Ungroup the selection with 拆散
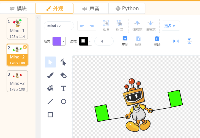This screenshot has width=200, height=138. 119,26
